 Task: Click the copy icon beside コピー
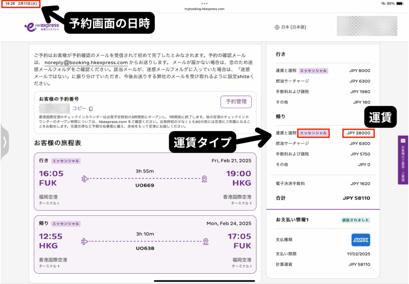pos(91,109)
